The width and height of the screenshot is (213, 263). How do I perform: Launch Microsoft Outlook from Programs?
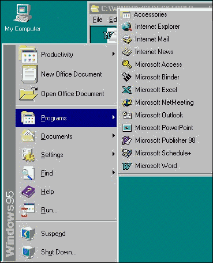pyautogui.click(x=166, y=115)
